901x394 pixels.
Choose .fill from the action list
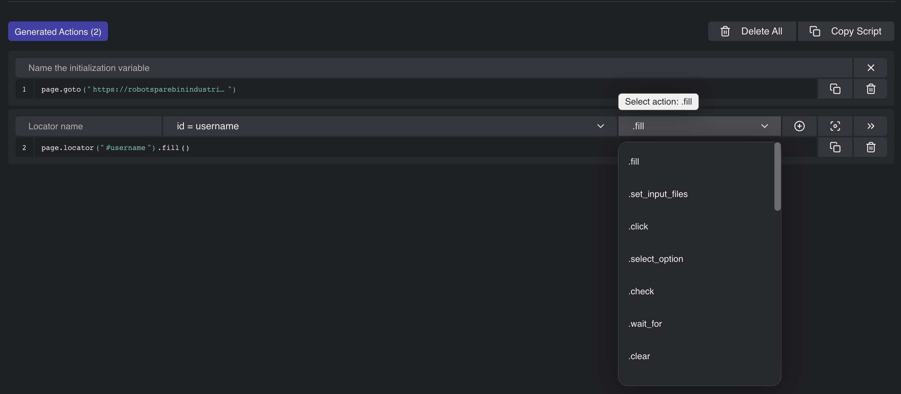696,161
